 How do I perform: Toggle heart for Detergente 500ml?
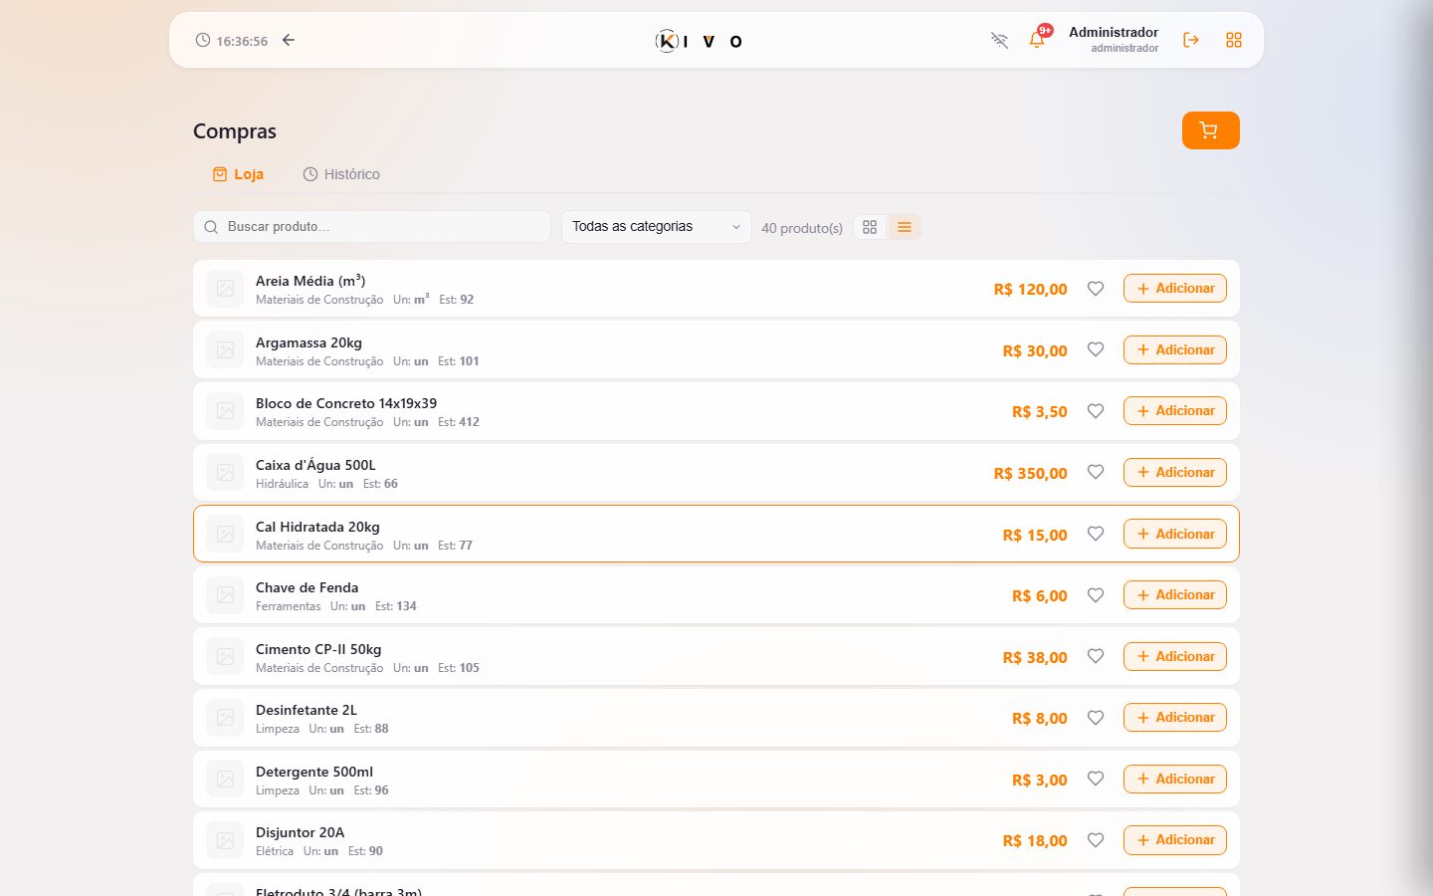point(1096,779)
